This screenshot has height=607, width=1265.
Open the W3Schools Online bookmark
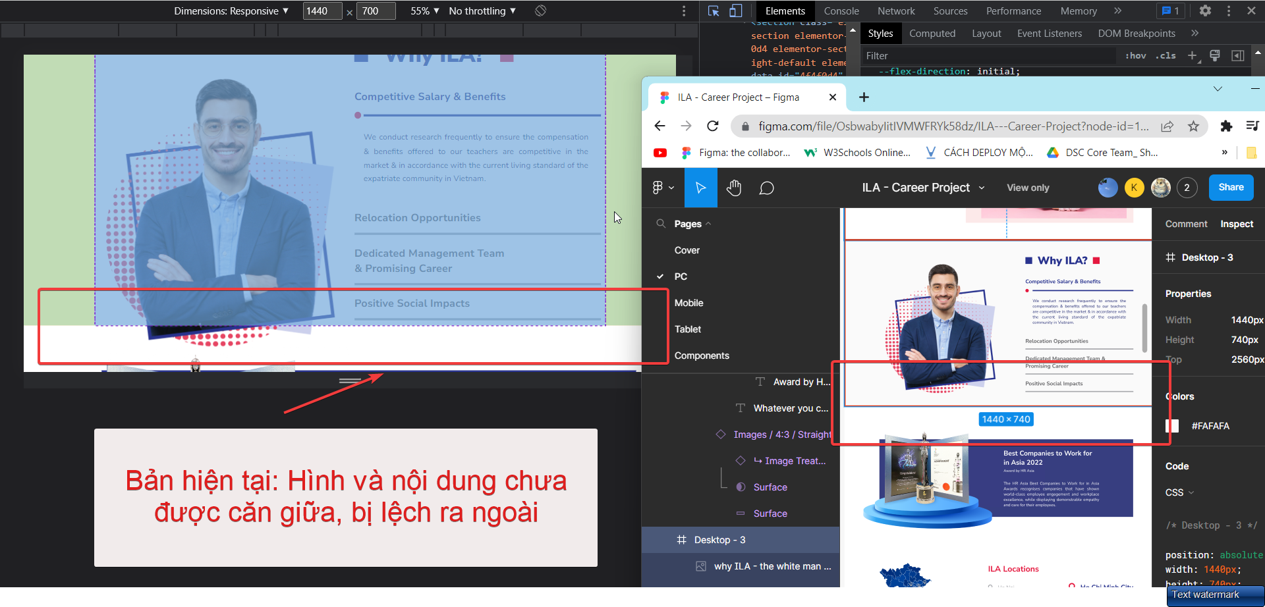pyautogui.click(x=857, y=153)
